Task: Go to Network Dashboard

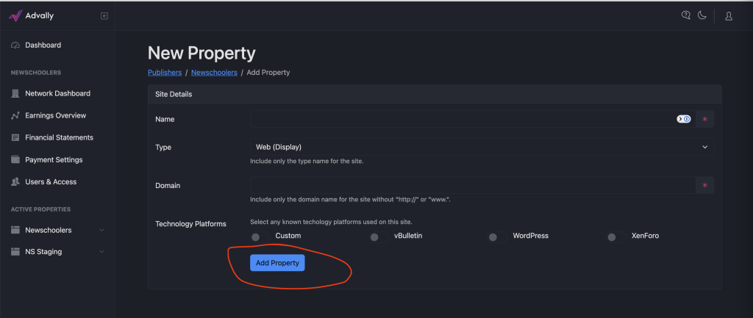Action: tap(57, 93)
